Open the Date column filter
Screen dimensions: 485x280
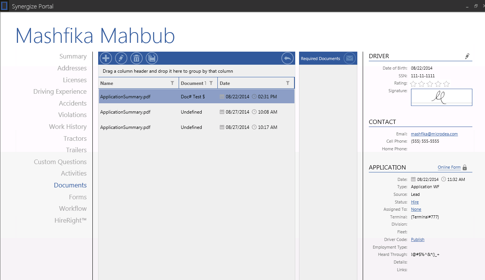pyautogui.click(x=288, y=83)
